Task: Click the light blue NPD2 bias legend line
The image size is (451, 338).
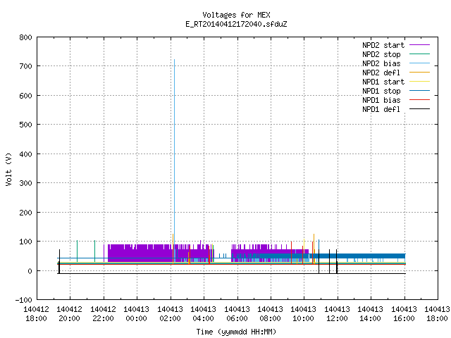Action: (419, 63)
